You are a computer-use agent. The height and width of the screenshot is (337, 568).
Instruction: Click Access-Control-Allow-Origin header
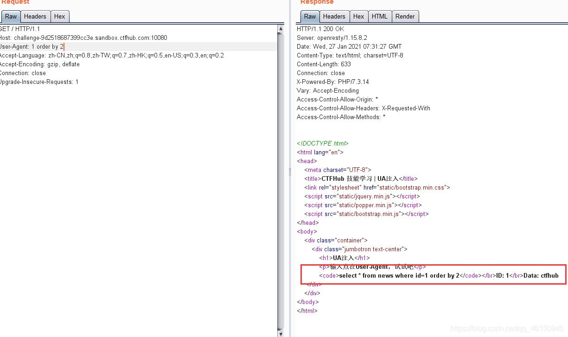coord(338,100)
